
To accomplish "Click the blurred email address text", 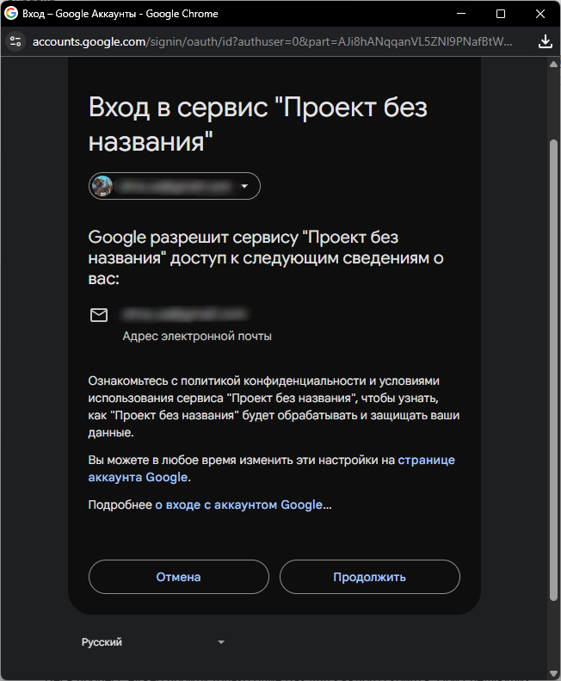I will (x=185, y=313).
